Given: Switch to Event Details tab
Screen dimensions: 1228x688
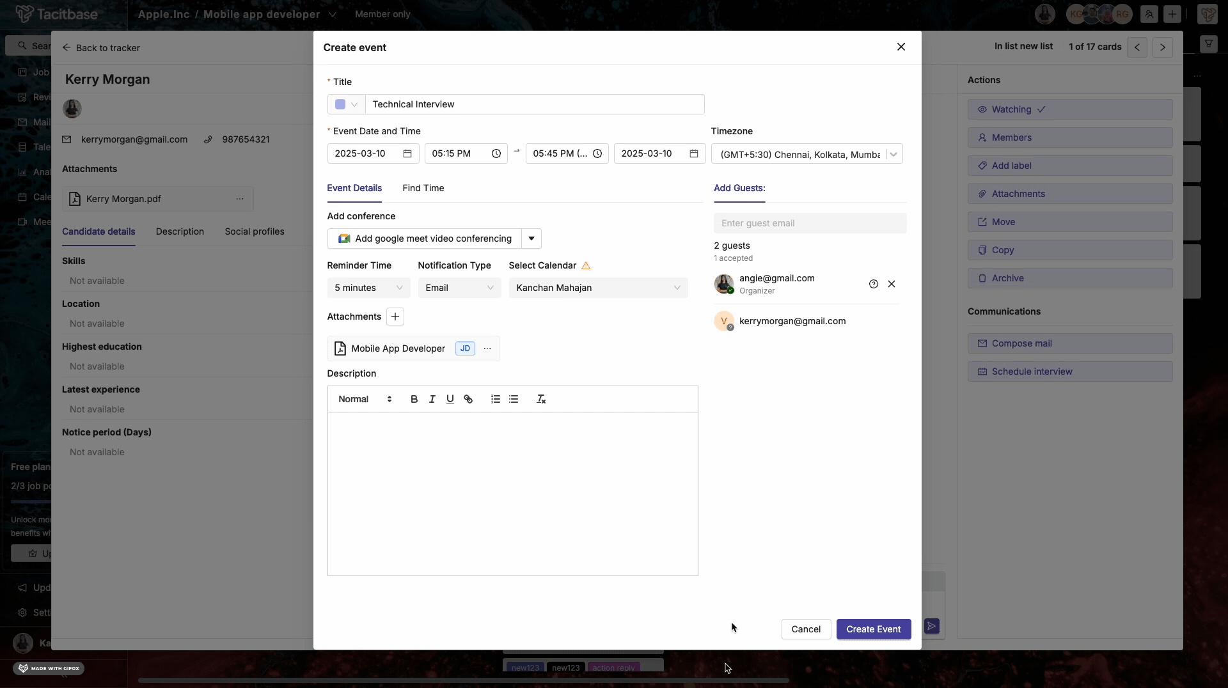Looking at the screenshot, I should point(354,188).
